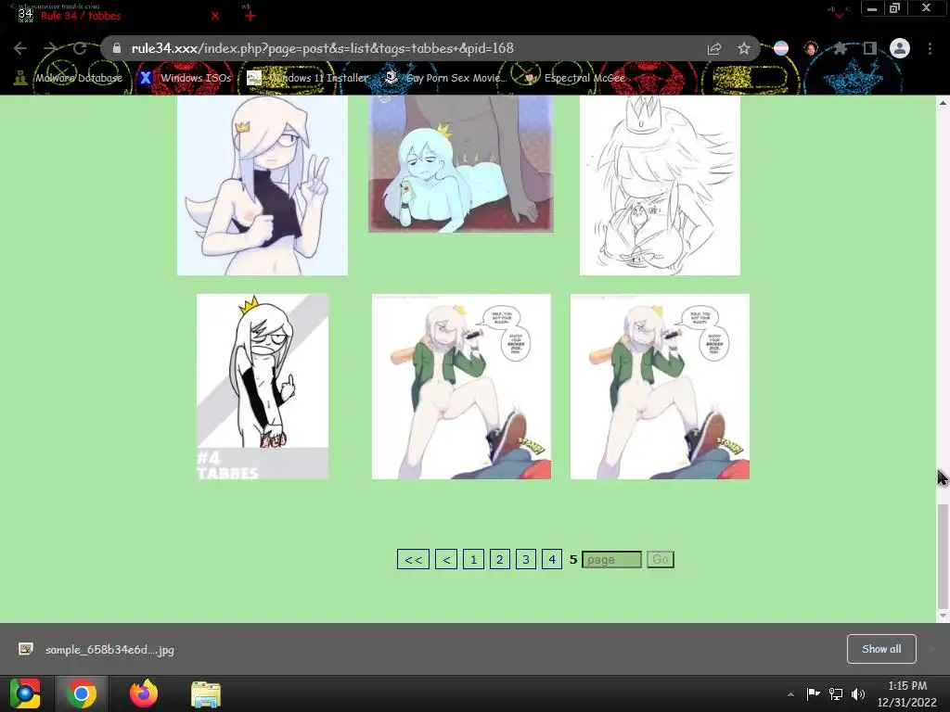The width and height of the screenshot is (950, 712).
Task: Open the Extensions puzzle-piece menu
Action: pyautogui.click(x=841, y=48)
